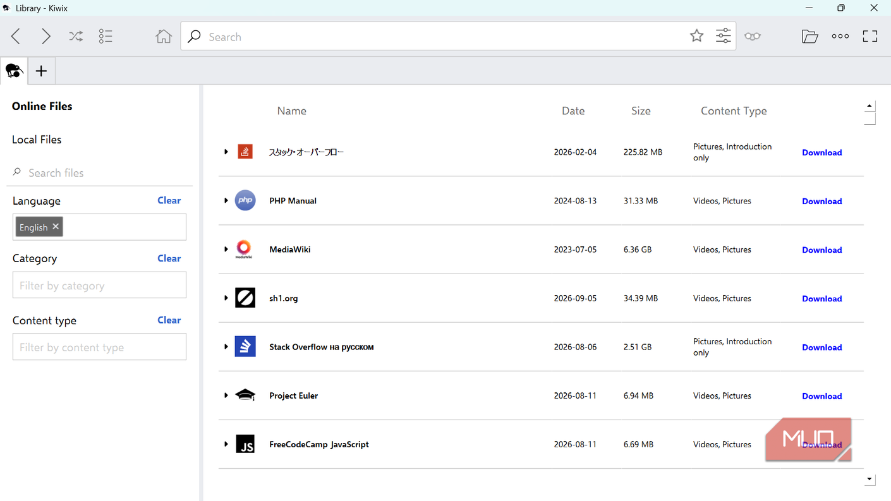
Task: Open search filter settings sliders icon
Action: [x=724, y=36]
